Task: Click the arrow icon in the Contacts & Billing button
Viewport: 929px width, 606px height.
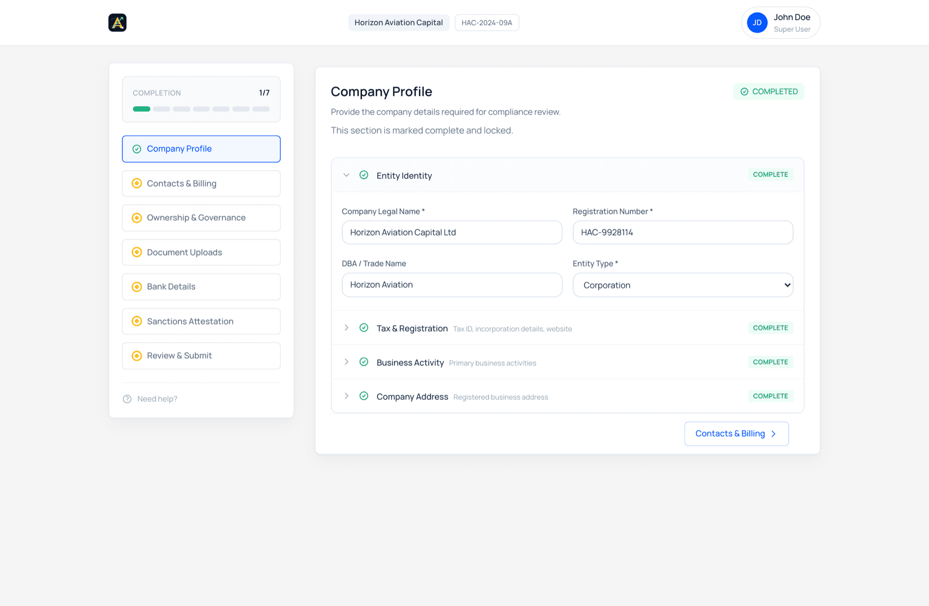Action: coord(773,434)
